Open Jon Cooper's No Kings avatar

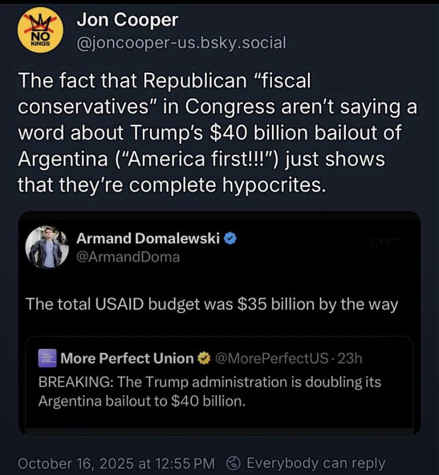(38, 32)
